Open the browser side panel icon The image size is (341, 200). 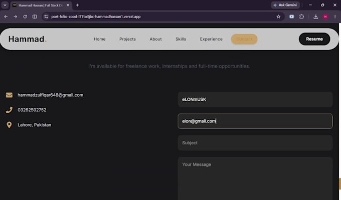(x=35, y=17)
